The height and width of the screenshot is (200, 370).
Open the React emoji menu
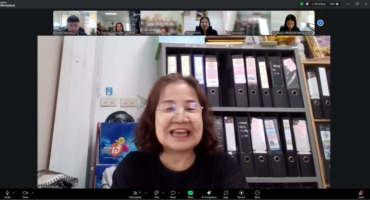click(x=173, y=193)
